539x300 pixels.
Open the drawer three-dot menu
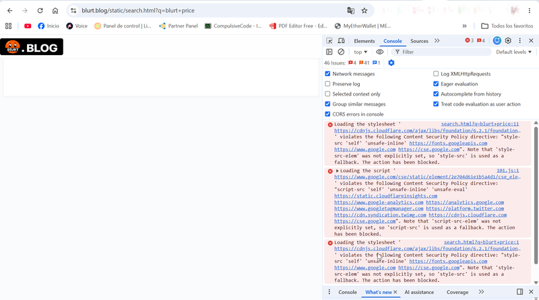(329, 292)
